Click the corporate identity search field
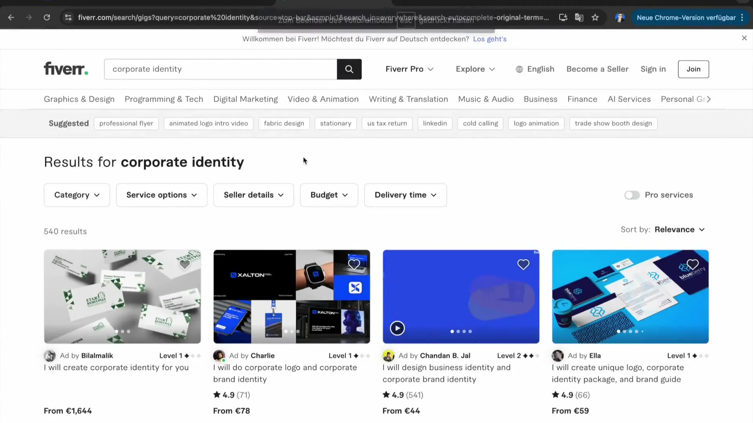This screenshot has width=753, height=423. tap(220, 69)
